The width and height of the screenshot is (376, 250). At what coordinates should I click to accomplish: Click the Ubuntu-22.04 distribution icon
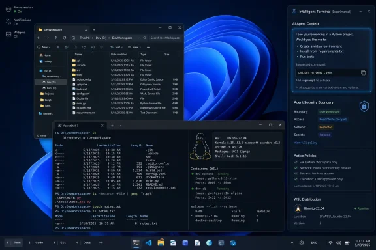(298, 208)
